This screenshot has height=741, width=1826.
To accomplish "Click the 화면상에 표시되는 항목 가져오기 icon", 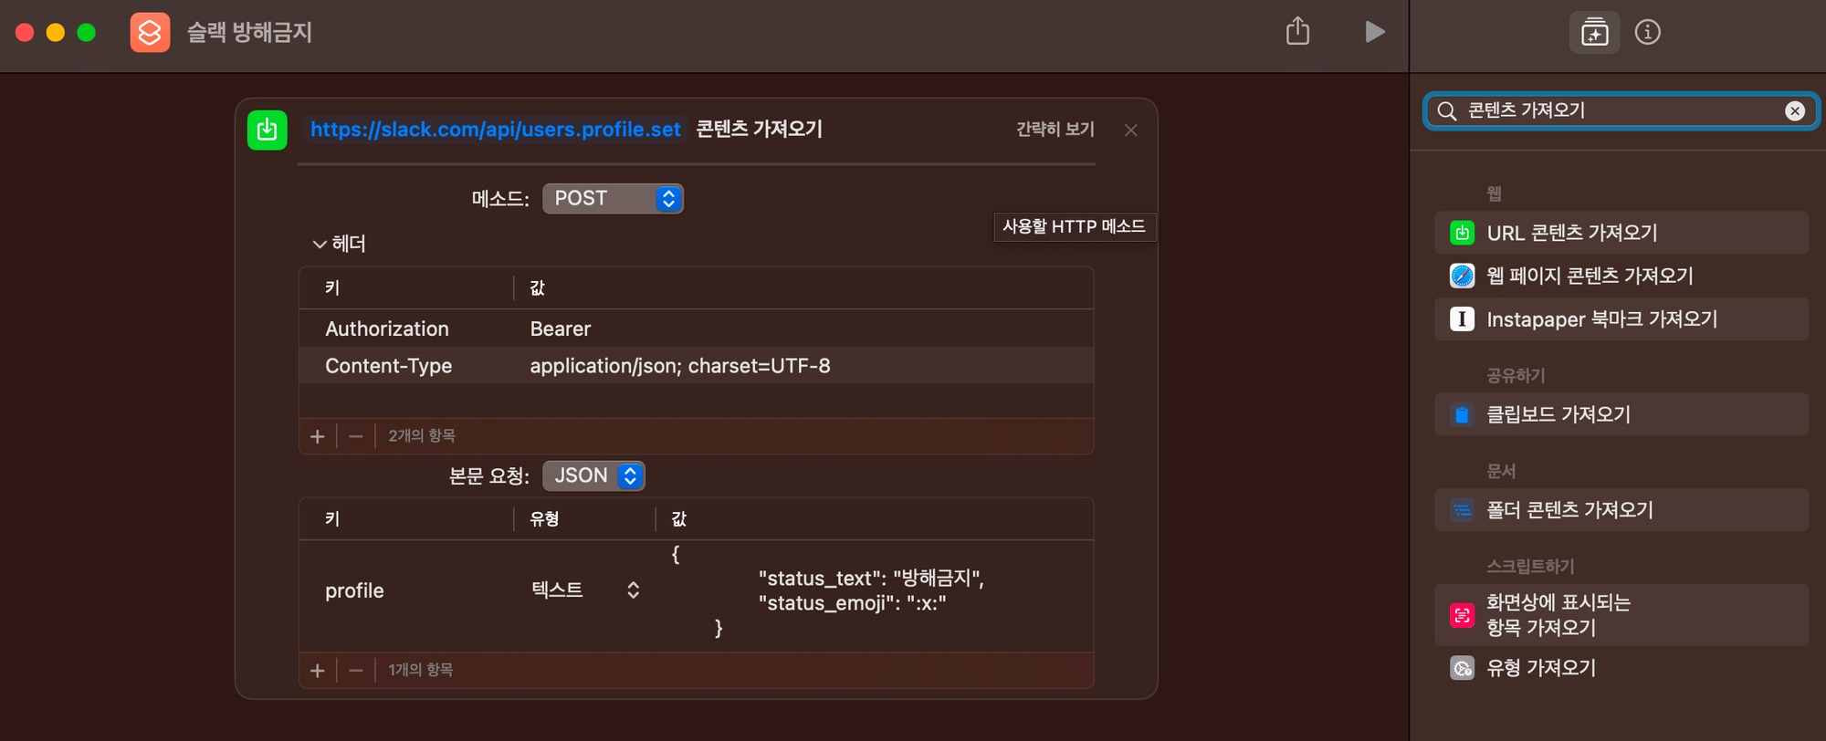I will [1462, 616].
